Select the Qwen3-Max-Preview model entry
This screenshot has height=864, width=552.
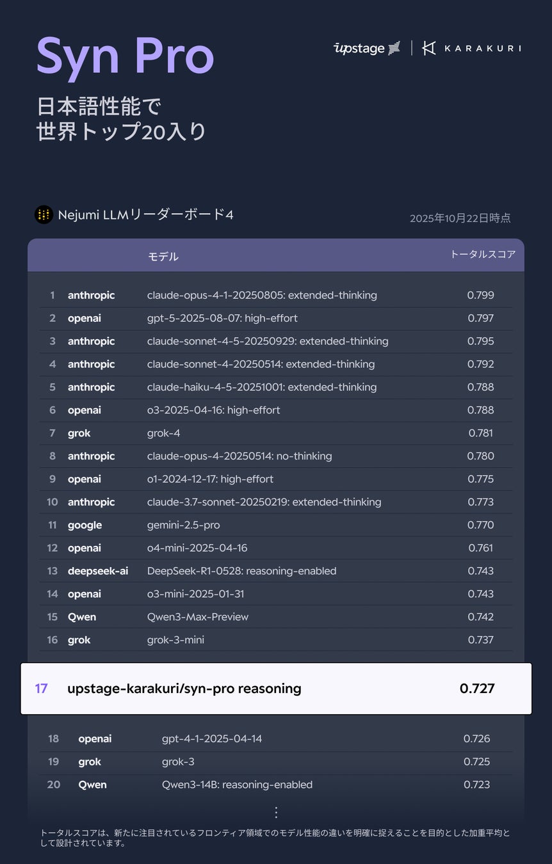[198, 617]
